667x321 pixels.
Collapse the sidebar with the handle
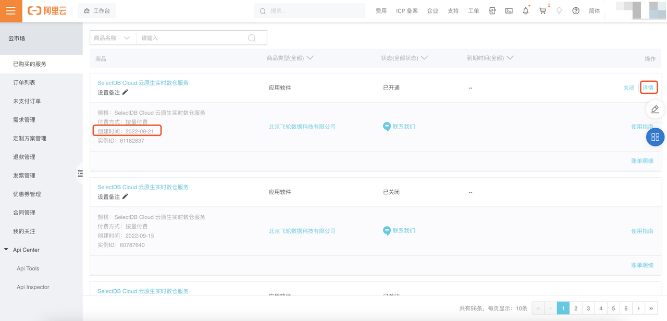tap(80, 174)
